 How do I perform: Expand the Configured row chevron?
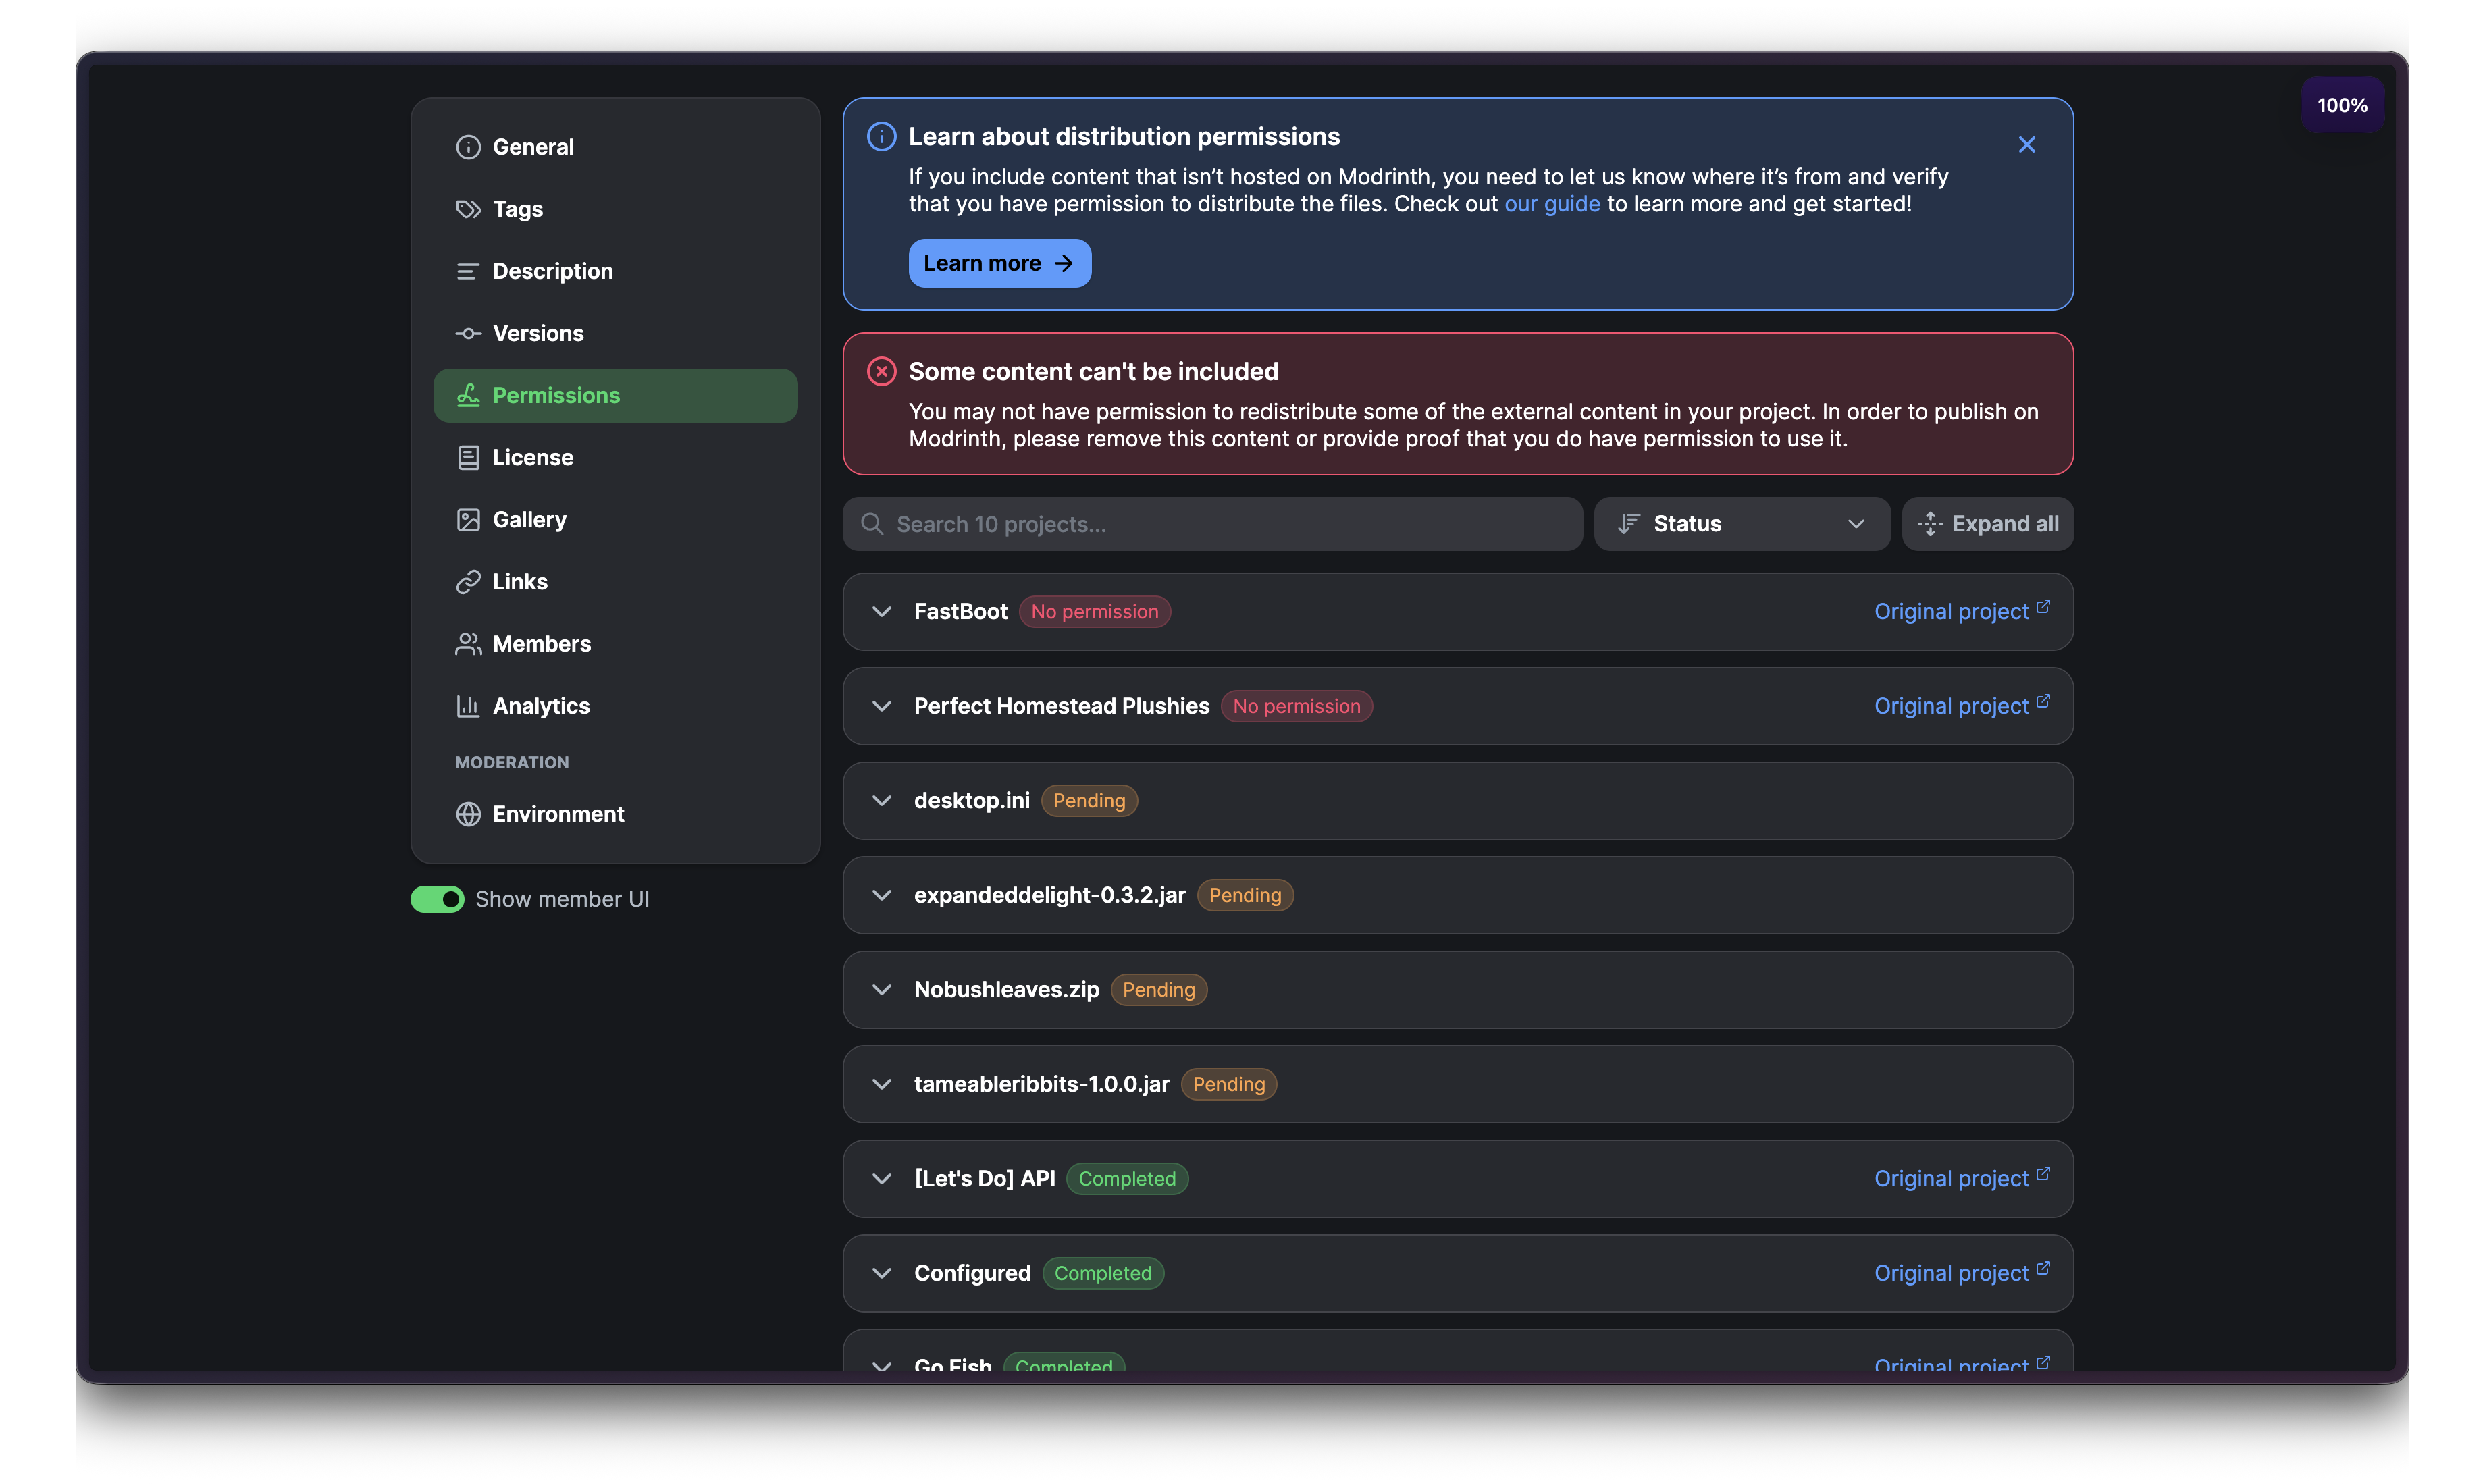point(881,1273)
